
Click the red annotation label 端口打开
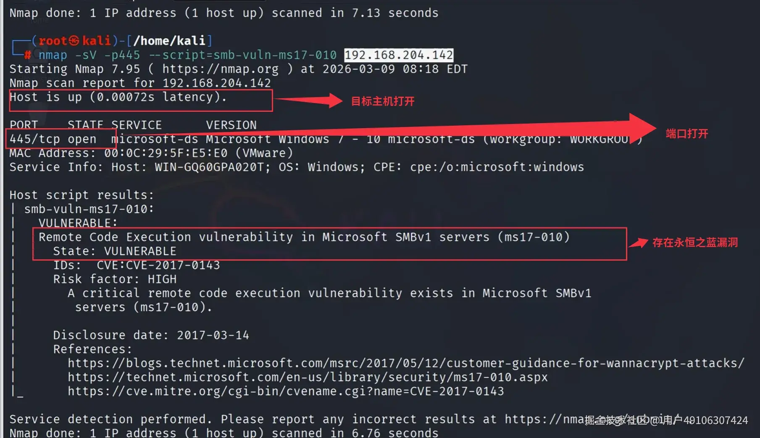(x=686, y=134)
